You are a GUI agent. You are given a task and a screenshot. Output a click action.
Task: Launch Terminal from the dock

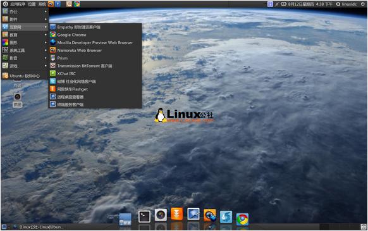[144, 216]
